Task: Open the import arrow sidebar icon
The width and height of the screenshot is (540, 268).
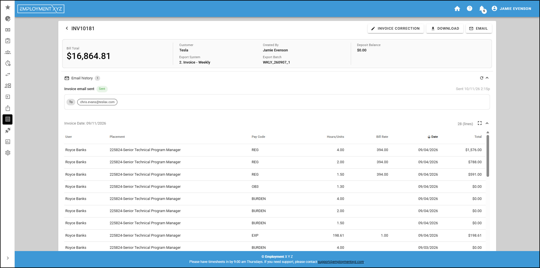Action: 8,97
